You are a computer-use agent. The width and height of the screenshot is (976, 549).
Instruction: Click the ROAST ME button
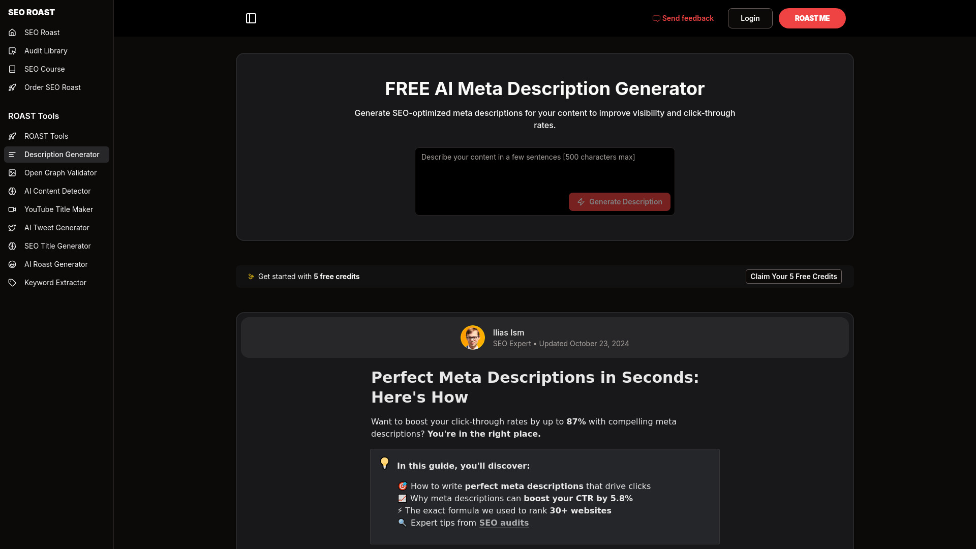click(x=812, y=18)
